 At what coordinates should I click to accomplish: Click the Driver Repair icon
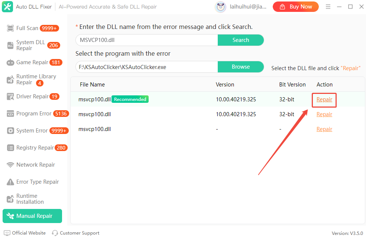[x=10, y=96]
